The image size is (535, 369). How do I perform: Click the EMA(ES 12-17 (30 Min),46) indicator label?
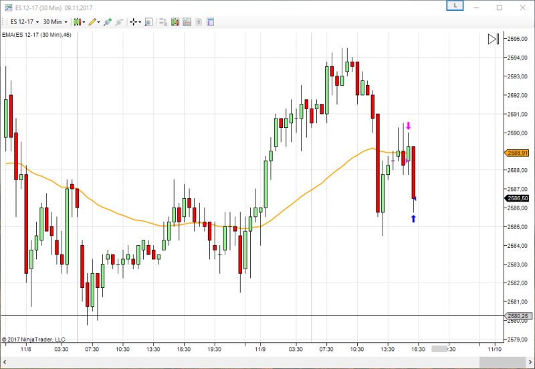pos(37,35)
